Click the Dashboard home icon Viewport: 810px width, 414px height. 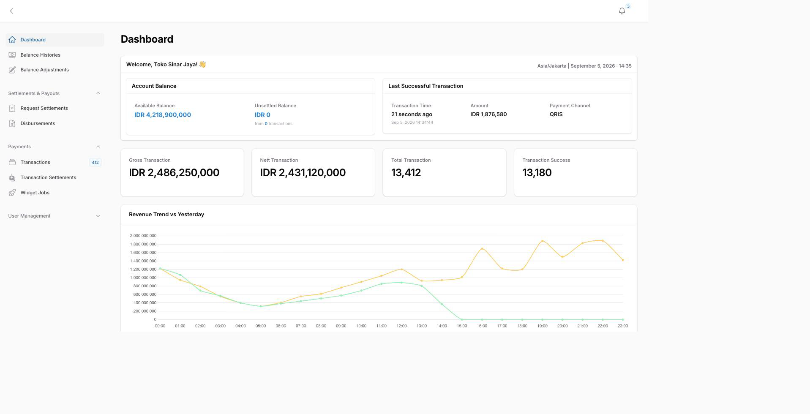[12, 40]
